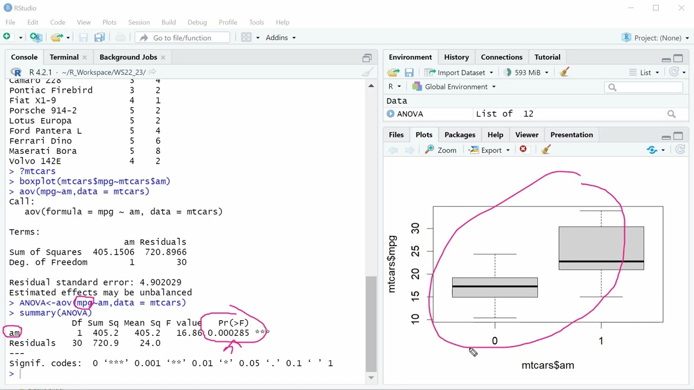Open the Help menu in menu bar

coord(282,22)
